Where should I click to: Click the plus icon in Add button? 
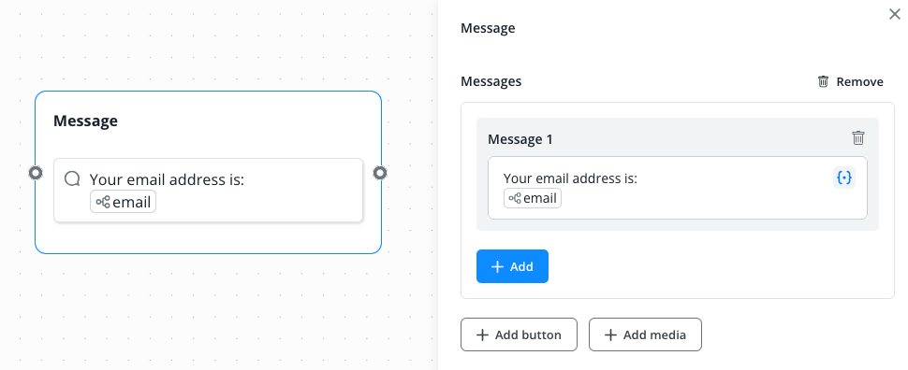click(482, 334)
